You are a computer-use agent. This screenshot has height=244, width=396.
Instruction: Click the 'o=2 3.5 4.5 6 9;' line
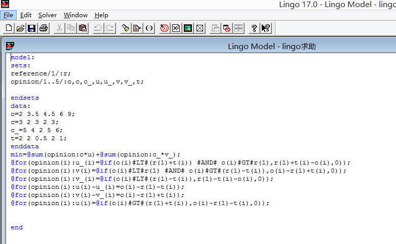43,114
